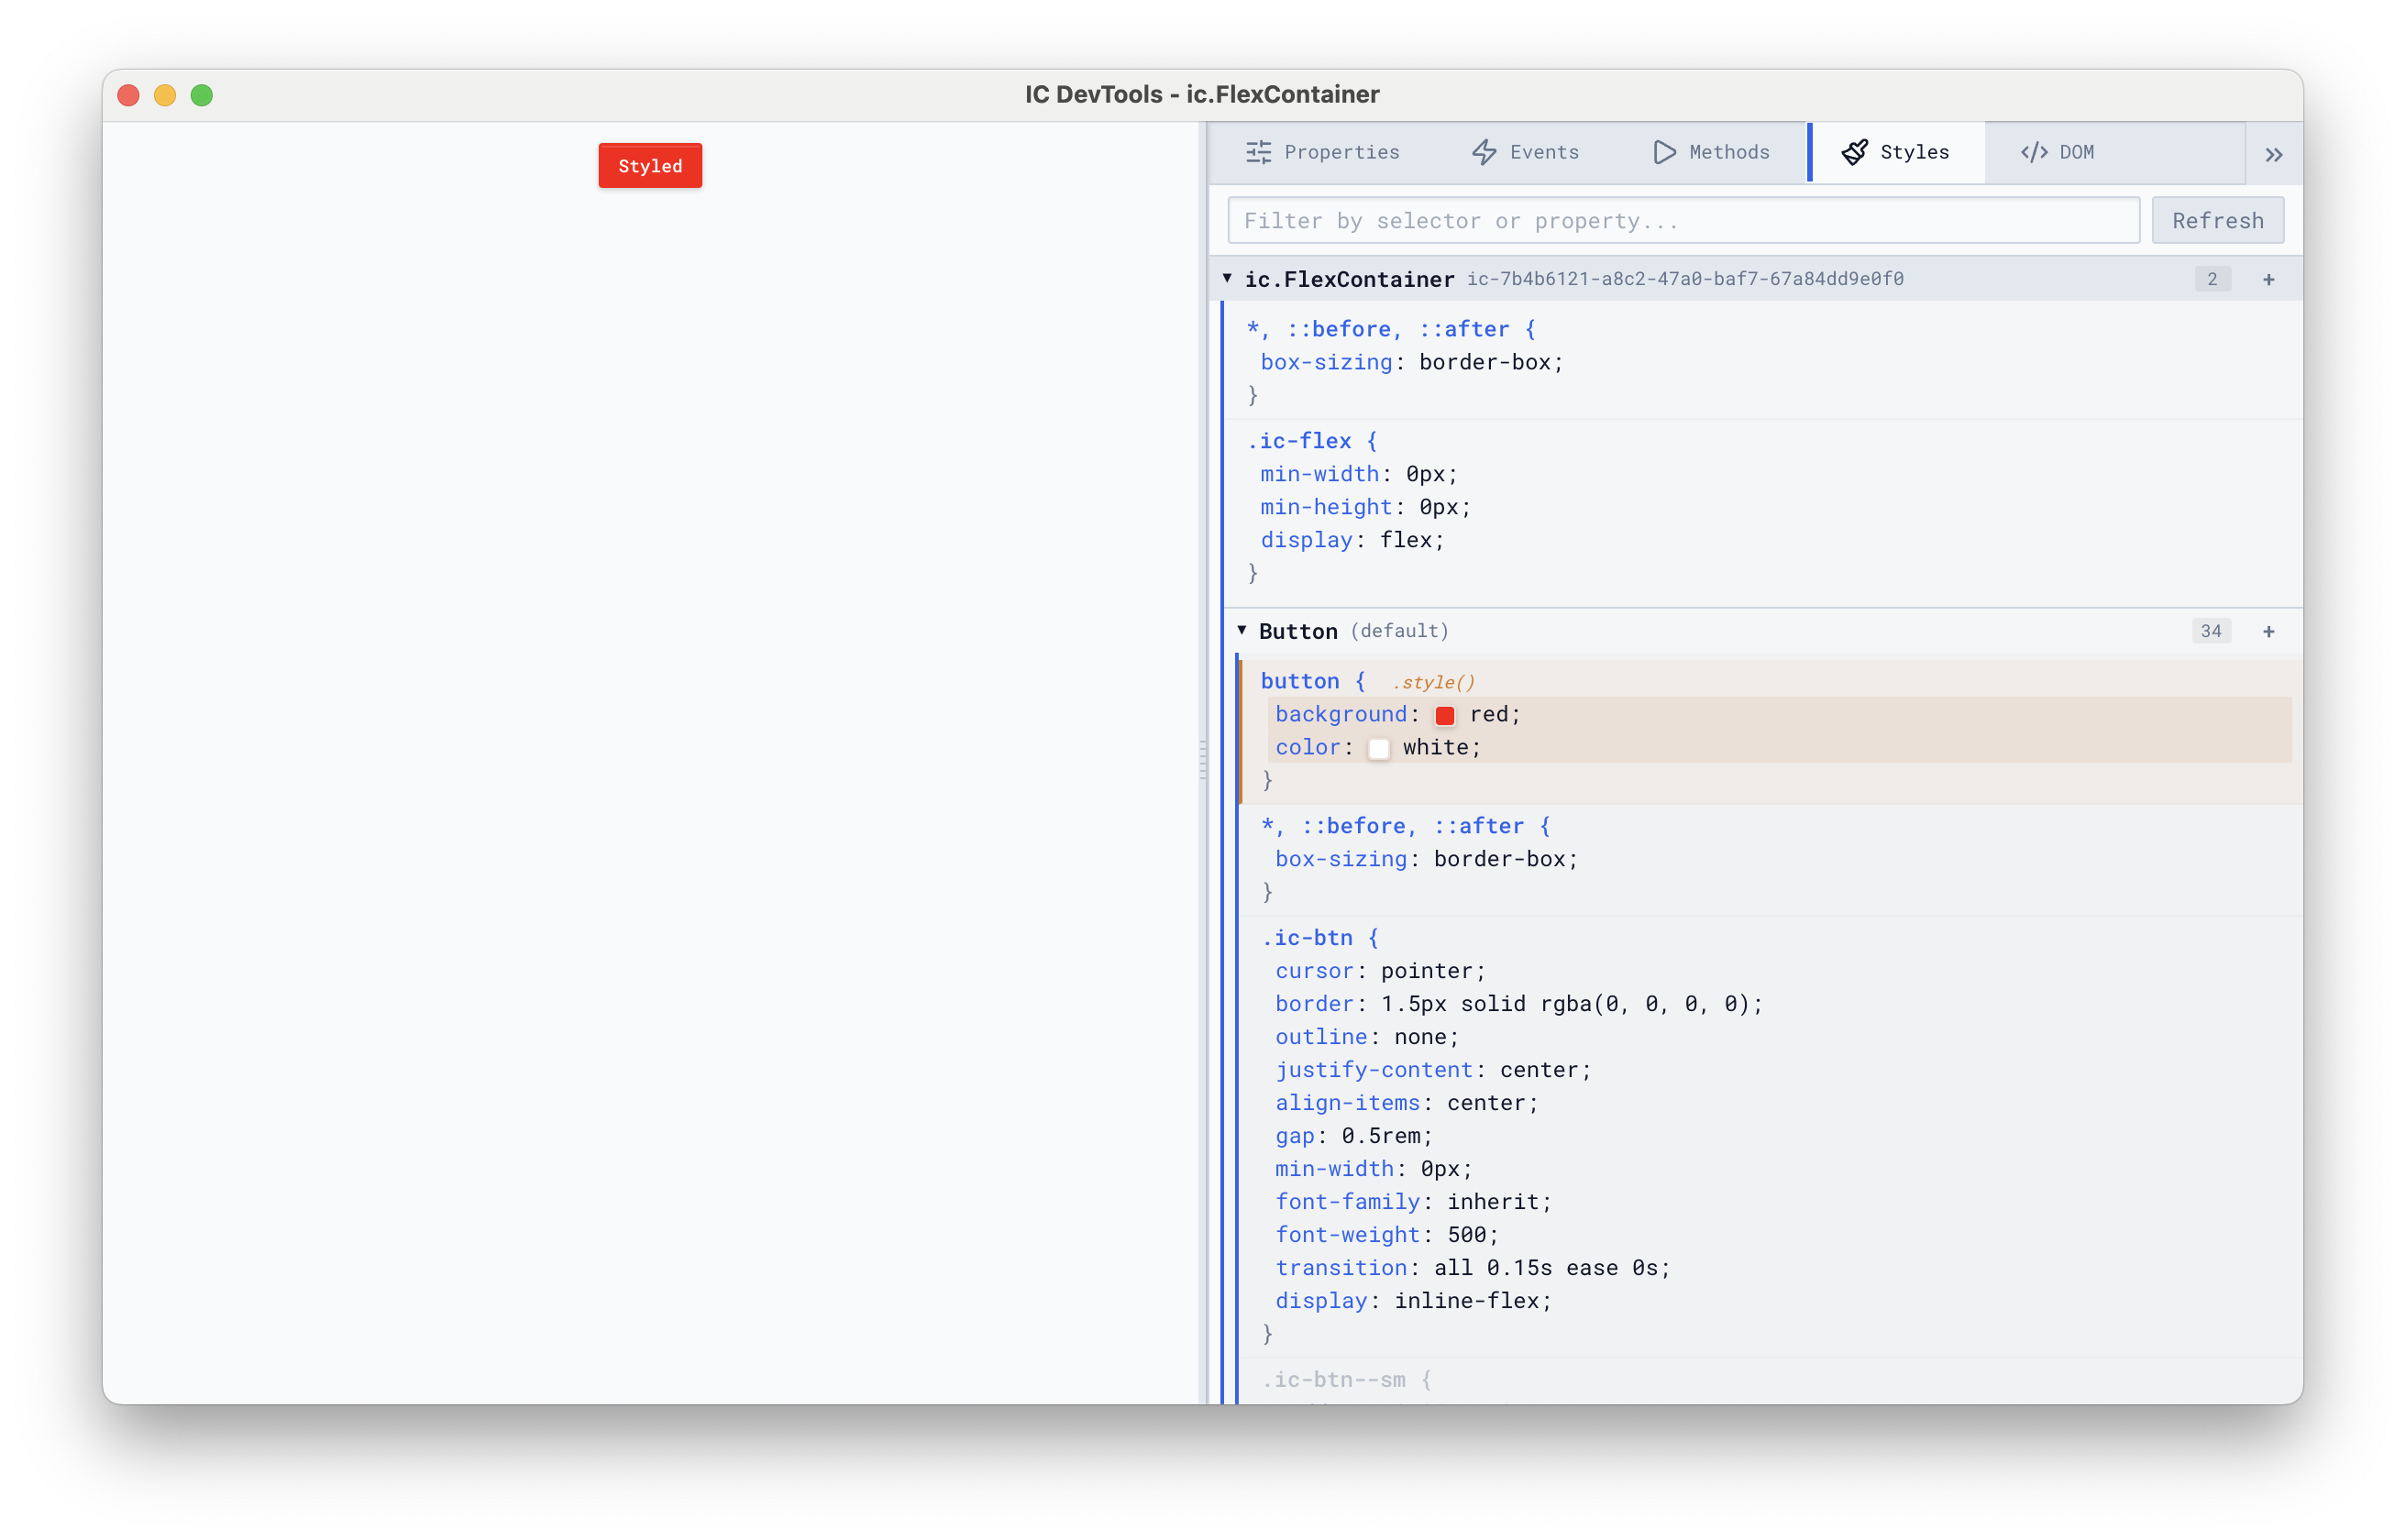Click the Styled button in the preview

[649, 165]
